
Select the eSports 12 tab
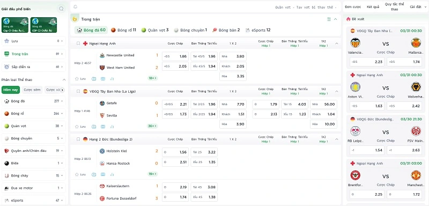tap(258, 30)
